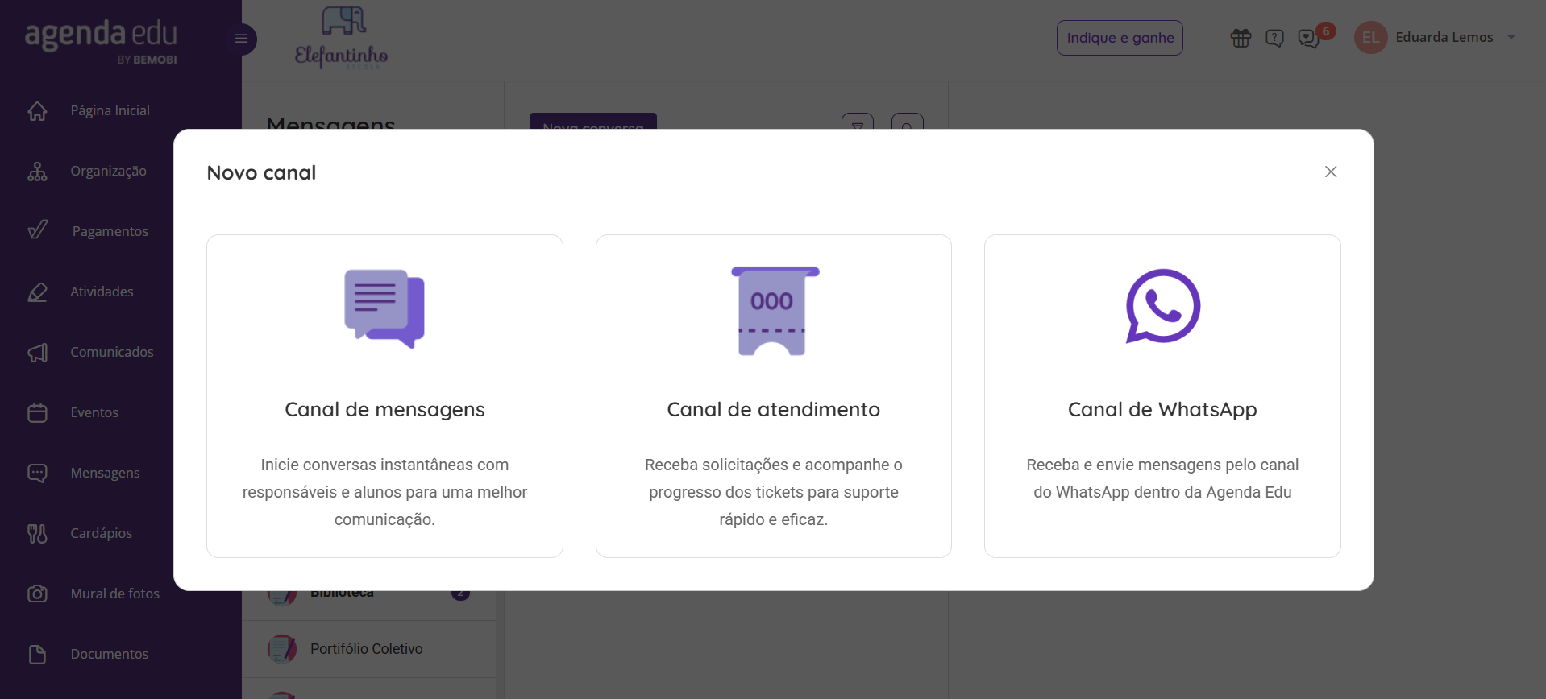Open the gift rewards icon
1546x699 pixels.
click(x=1241, y=38)
